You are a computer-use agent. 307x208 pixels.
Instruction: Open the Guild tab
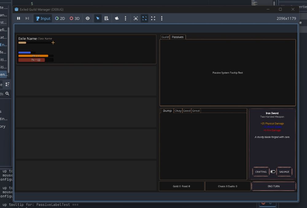click(165, 37)
